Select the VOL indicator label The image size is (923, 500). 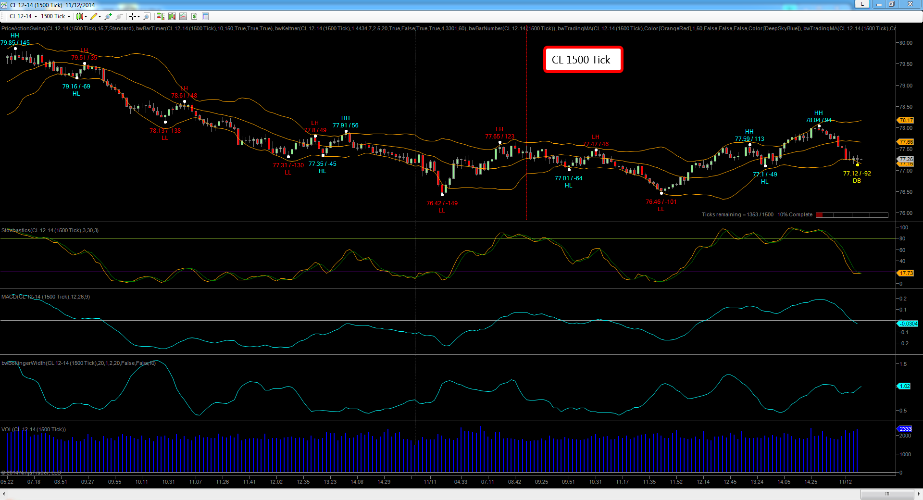click(x=34, y=429)
